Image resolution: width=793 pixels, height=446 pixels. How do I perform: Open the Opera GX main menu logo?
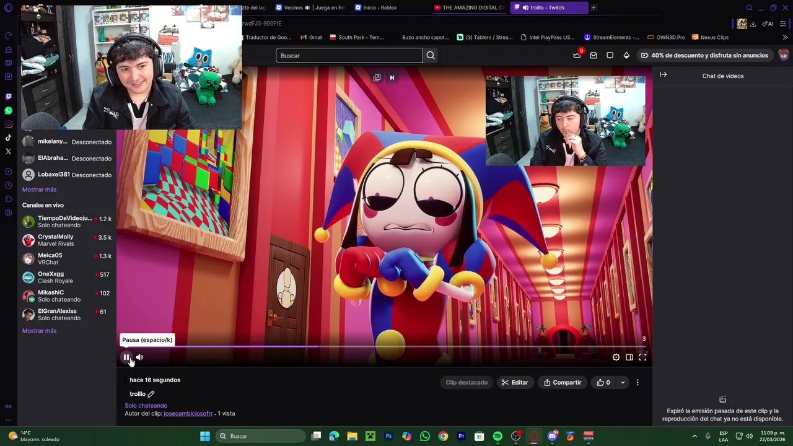coord(8,7)
